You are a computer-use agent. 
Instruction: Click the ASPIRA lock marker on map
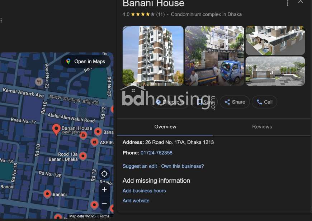(x=95, y=142)
